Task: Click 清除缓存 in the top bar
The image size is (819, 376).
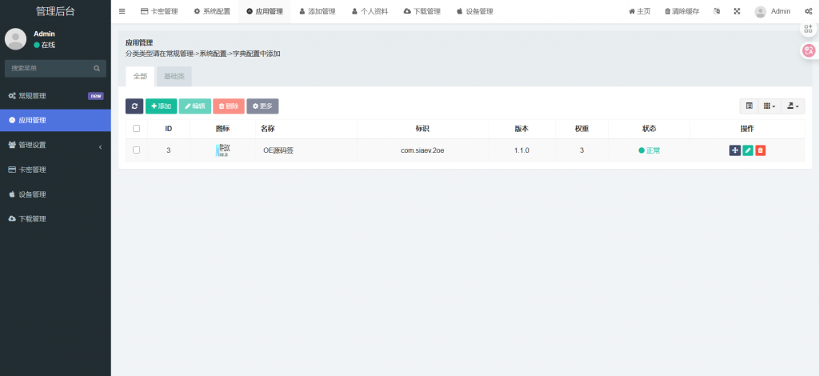Action: 682,12
